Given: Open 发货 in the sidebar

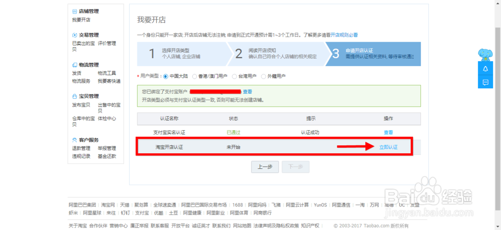Looking at the screenshot, I should pyautogui.click(x=77, y=73).
